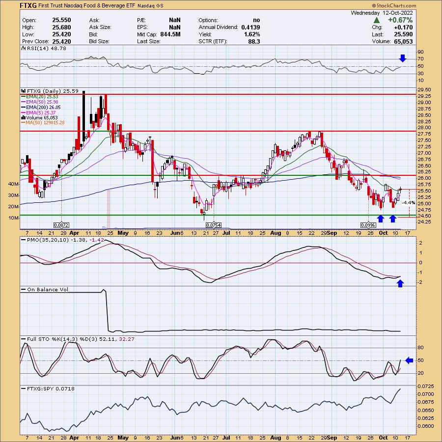Click the Ask Size field label
The image size is (442, 442).
point(100,27)
